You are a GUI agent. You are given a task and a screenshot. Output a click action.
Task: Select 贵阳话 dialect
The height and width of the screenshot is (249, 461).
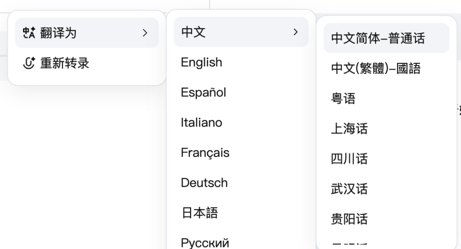click(386, 219)
